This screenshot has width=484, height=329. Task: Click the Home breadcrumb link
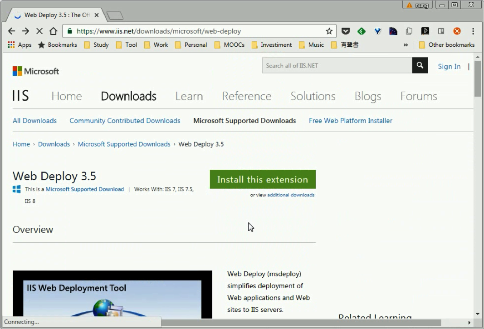[21, 144]
